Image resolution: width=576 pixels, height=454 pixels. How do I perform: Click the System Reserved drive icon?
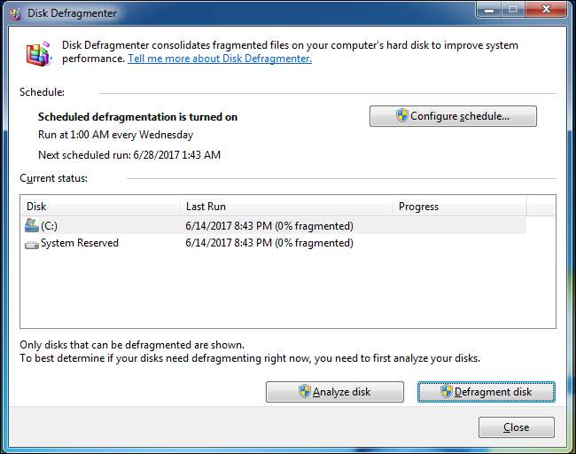click(32, 245)
